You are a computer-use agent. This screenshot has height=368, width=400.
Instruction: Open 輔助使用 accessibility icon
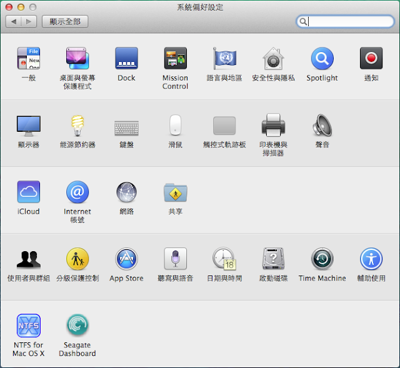[371, 259]
